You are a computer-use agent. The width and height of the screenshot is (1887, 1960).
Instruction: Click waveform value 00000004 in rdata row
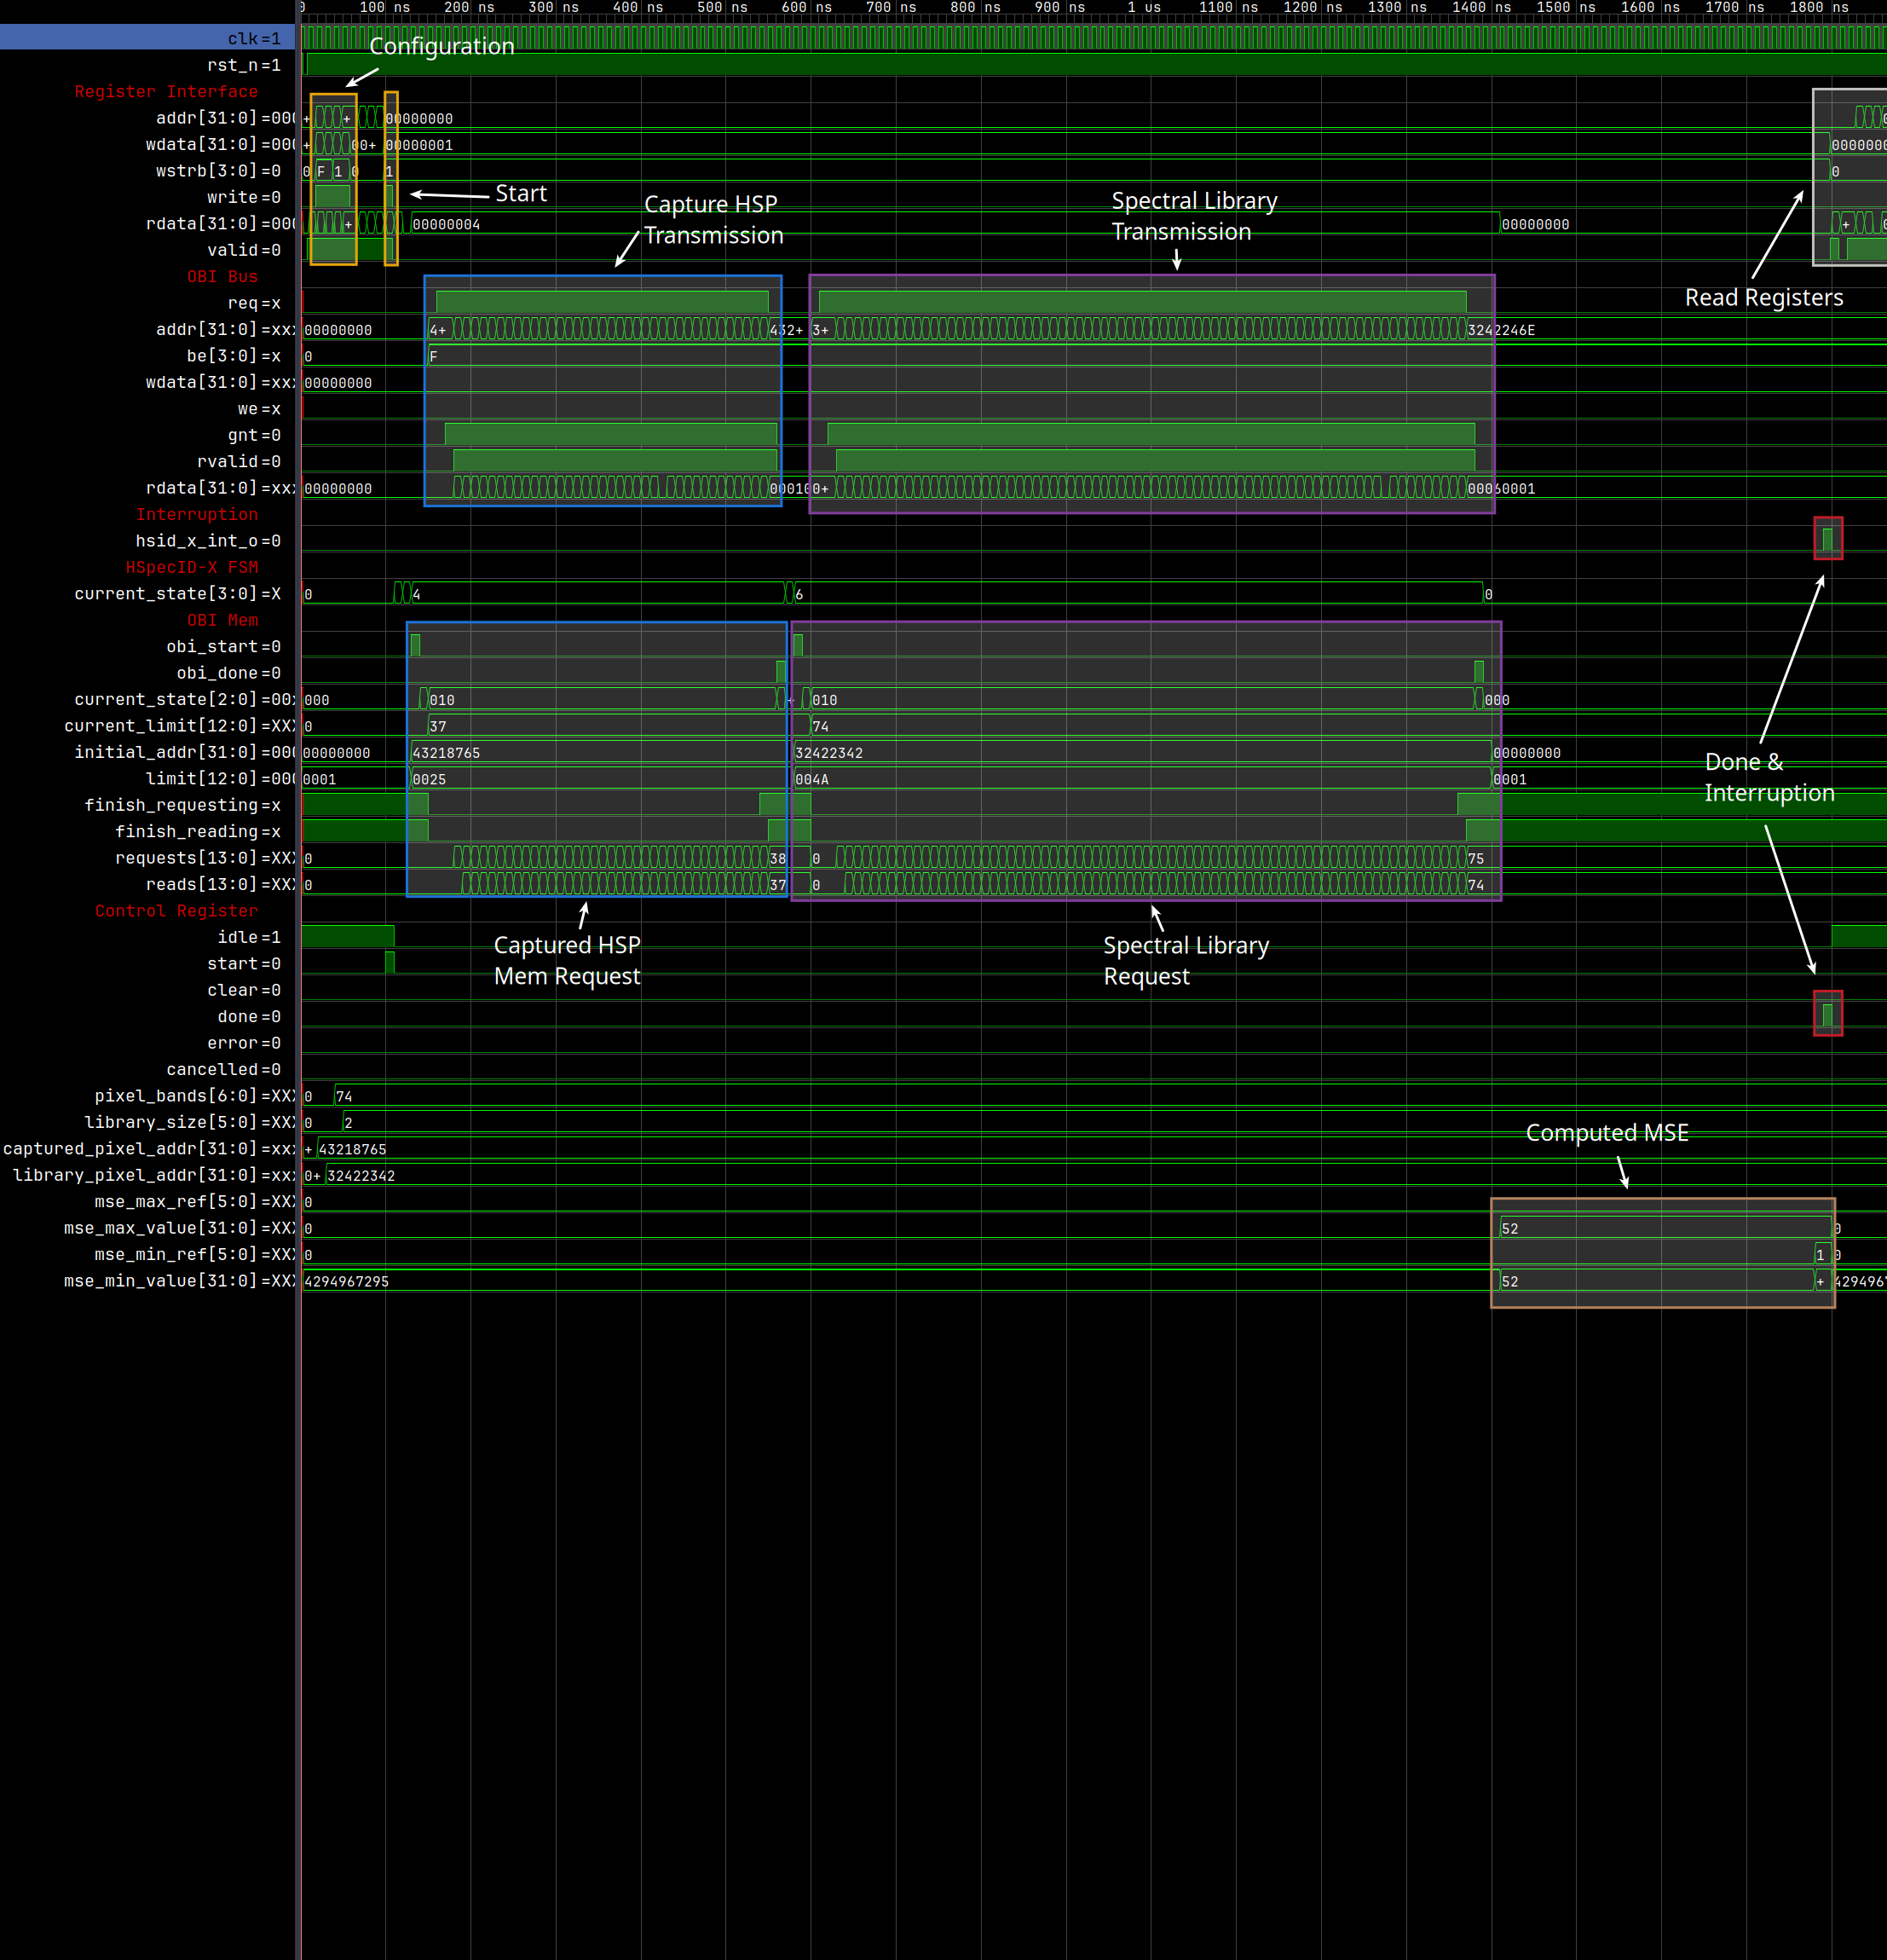[x=446, y=224]
